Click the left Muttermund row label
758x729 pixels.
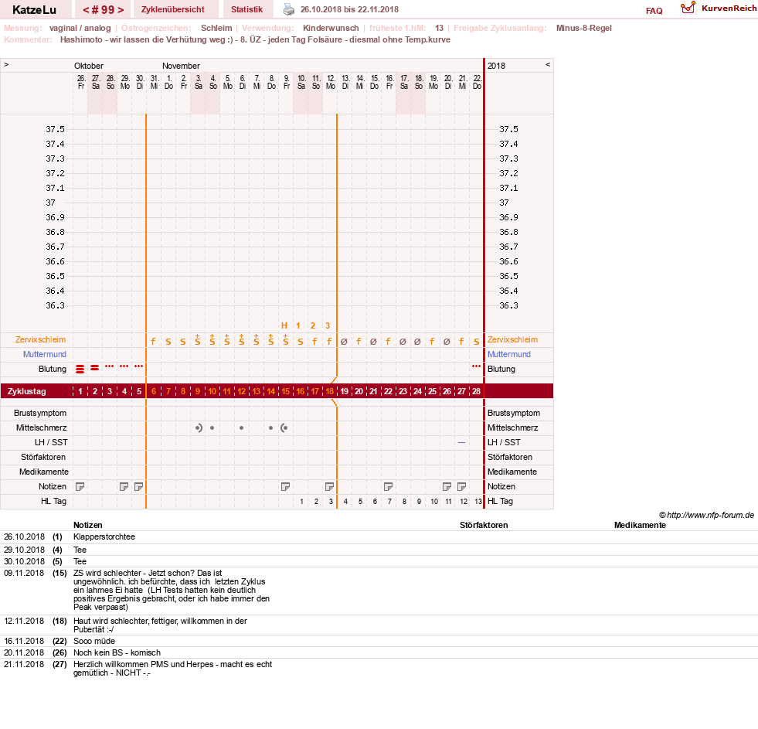(45, 354)
